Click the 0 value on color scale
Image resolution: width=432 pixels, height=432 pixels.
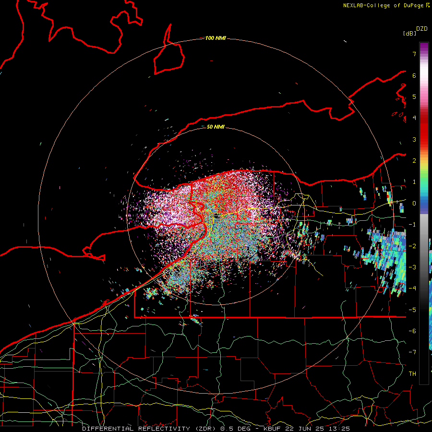tap(414, 204)
